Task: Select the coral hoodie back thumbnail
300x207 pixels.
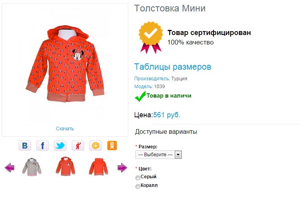Action: (x=96, y=166)
